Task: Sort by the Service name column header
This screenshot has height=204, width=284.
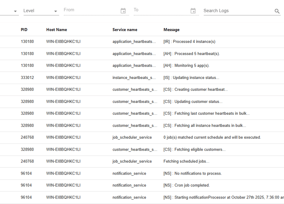Action: [125, 30]
